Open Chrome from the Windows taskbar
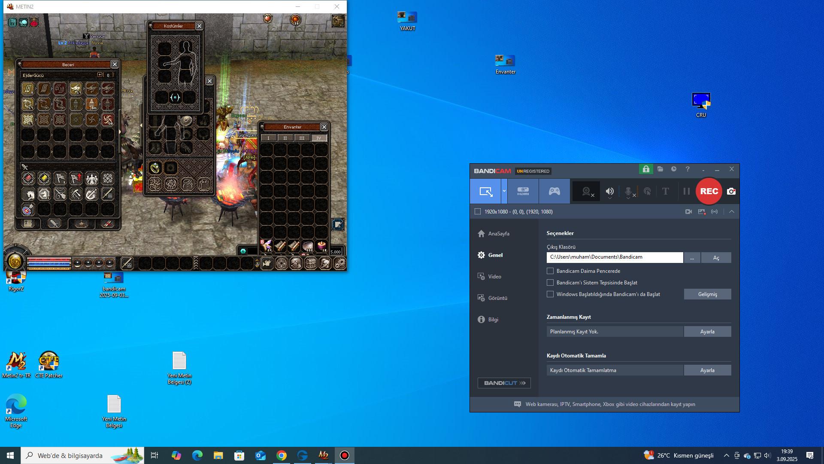 pos(282,455)
